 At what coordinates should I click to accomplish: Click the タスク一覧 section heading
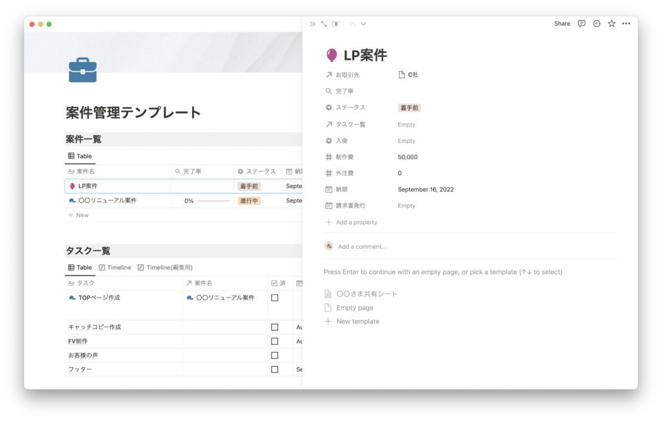pyautogui.click(x=88, y=251)
